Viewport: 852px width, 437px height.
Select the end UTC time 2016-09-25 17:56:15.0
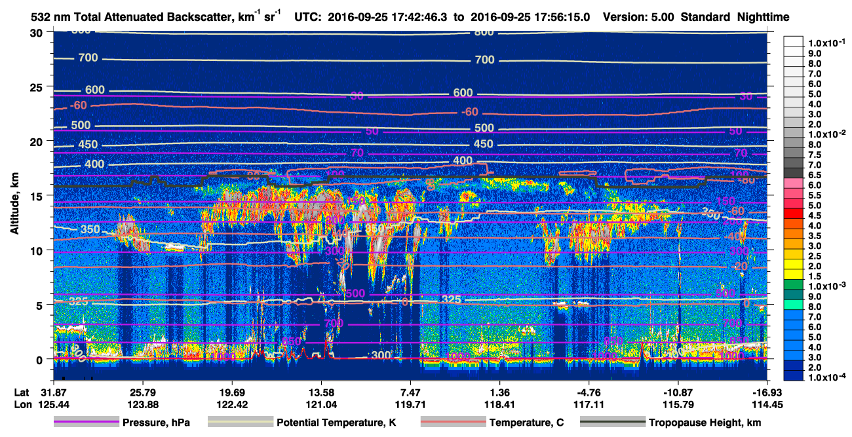click(x=529, y=17)
